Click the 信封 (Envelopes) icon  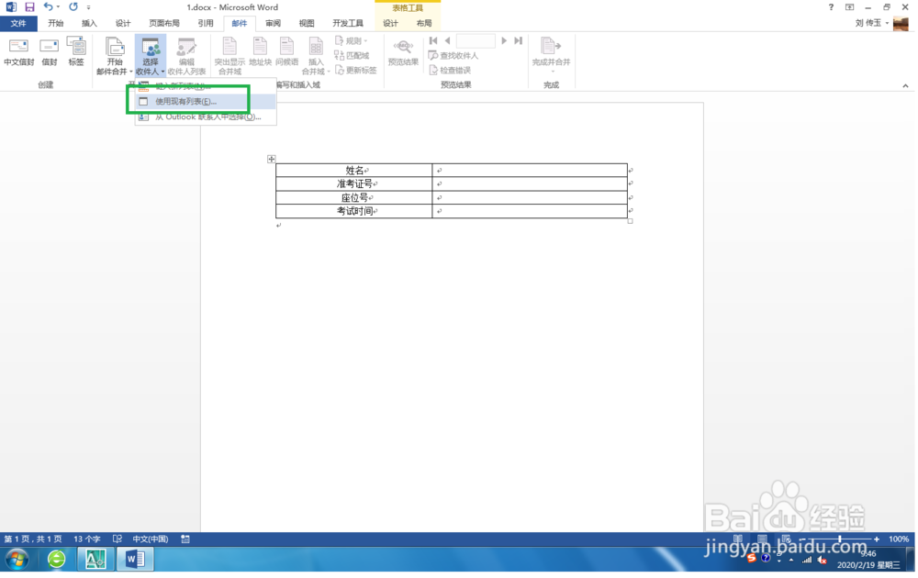click(x=49, y=52)
